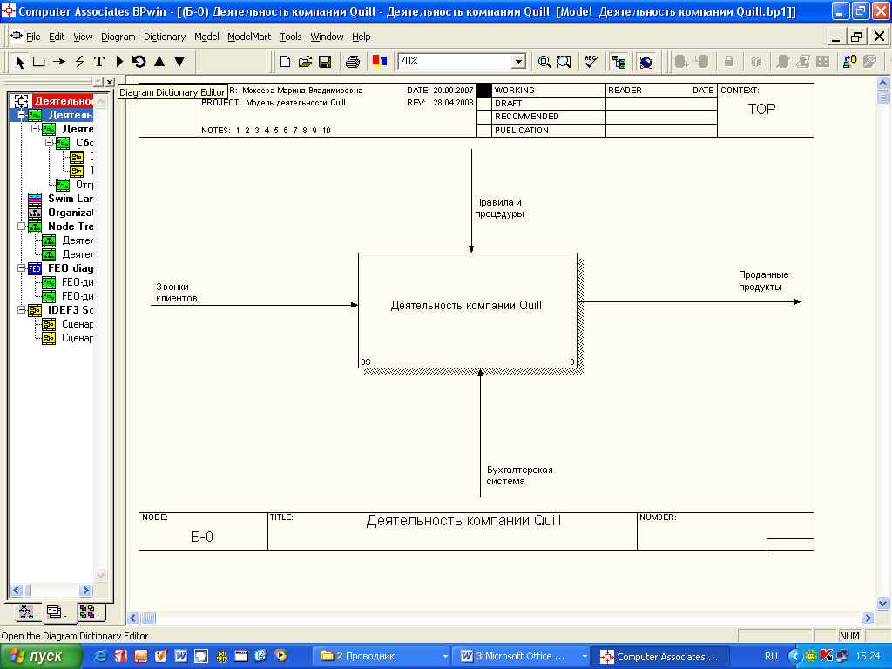892x669 pixels.
Task: Open the ModelMart menu
Action: [x=249, y=37]
